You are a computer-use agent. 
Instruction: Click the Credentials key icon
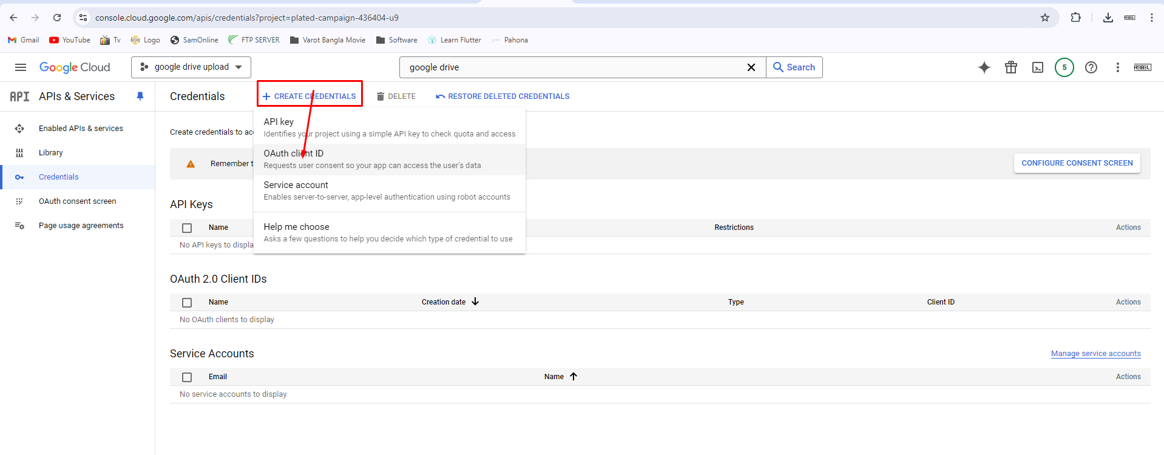point(19,177)
